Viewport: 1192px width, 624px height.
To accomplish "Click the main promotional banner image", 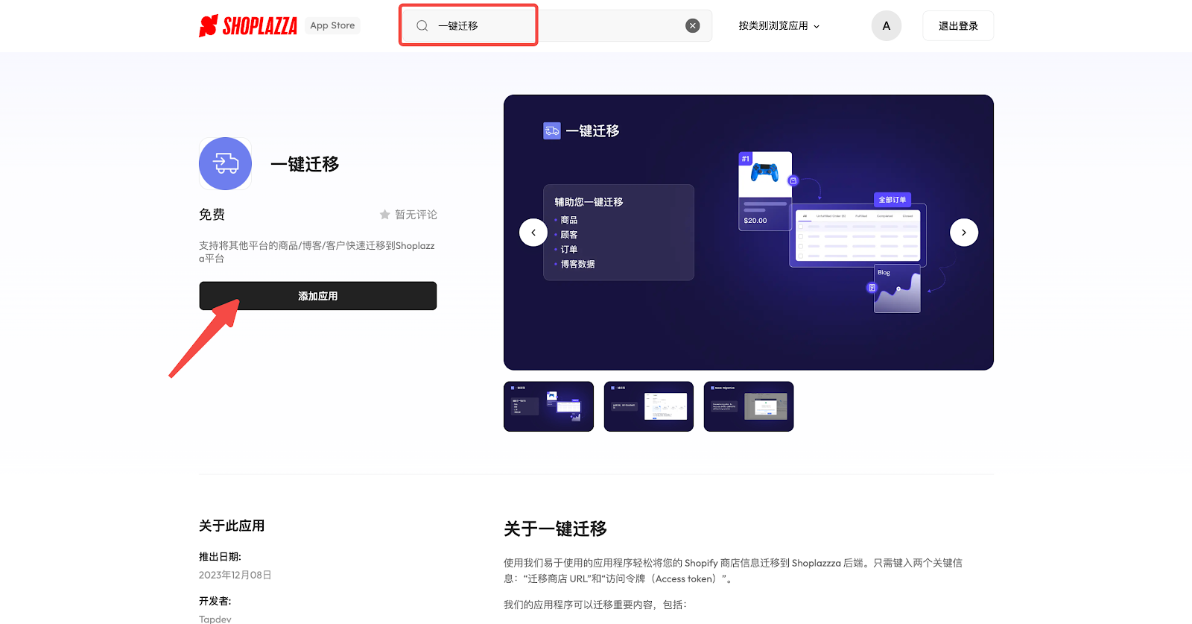I will point(749,233).
